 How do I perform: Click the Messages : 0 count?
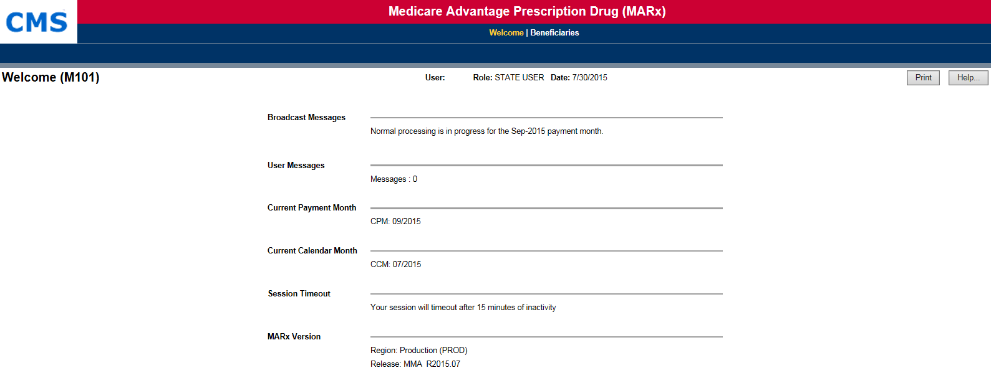394,179
